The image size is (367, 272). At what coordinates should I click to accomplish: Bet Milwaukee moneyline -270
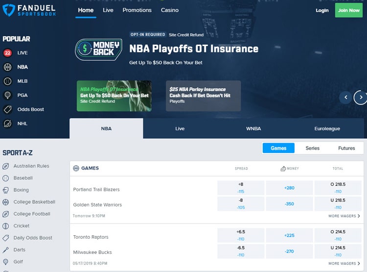pyautogui.click(x=289, y=251)
